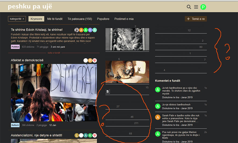Screen dimensions: 238x143
Task: Select Të palexuara (158) tab
Action: [x=80, y=19]
